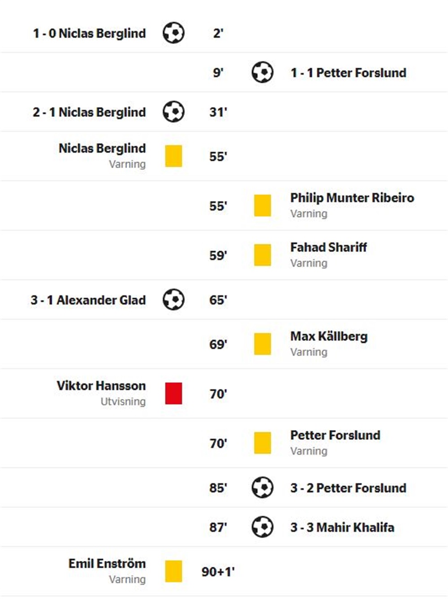
Task: Click the goal ball icon at 65'
Action: click(x=173, y=300)
